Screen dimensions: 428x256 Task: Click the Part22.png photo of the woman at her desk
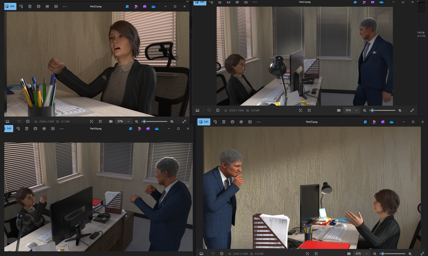pos(97,64)
